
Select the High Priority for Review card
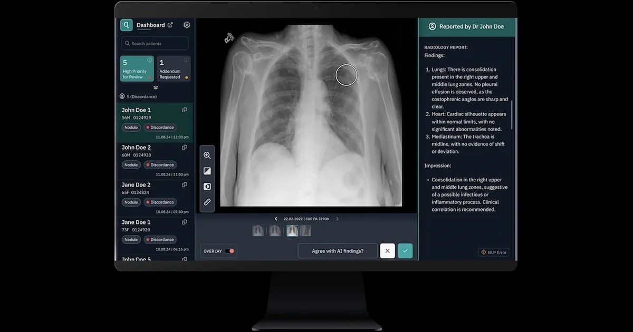click(x=137, y=69)
